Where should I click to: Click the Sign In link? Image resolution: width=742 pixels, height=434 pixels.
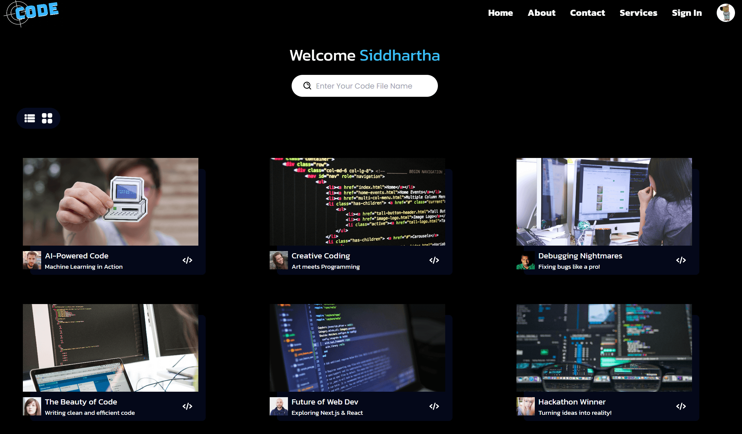(687, 13)
